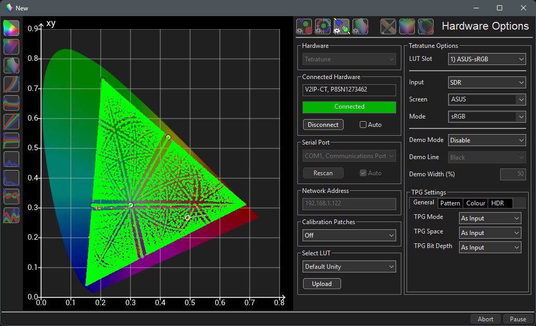The width and height of the screenshot is (536, 326).
Task: Switch to the Pattern TPG tab
Action: pos(450,203)
